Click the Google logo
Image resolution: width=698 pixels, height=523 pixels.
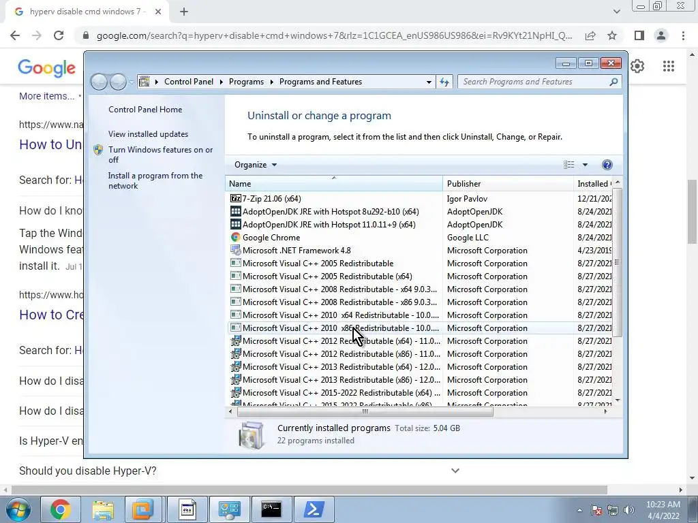point(47,68)
